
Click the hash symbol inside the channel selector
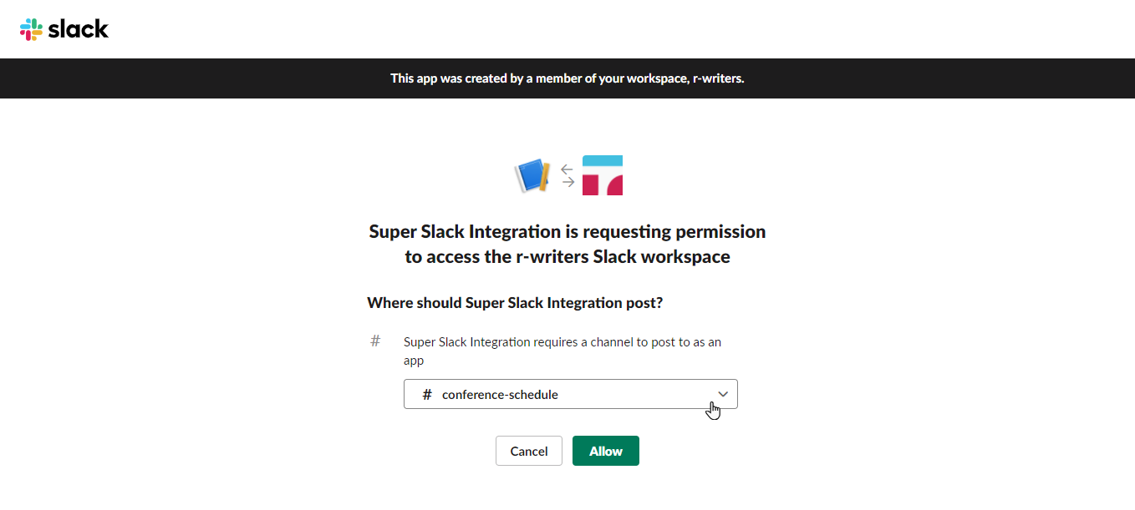[x=427, y=395]
